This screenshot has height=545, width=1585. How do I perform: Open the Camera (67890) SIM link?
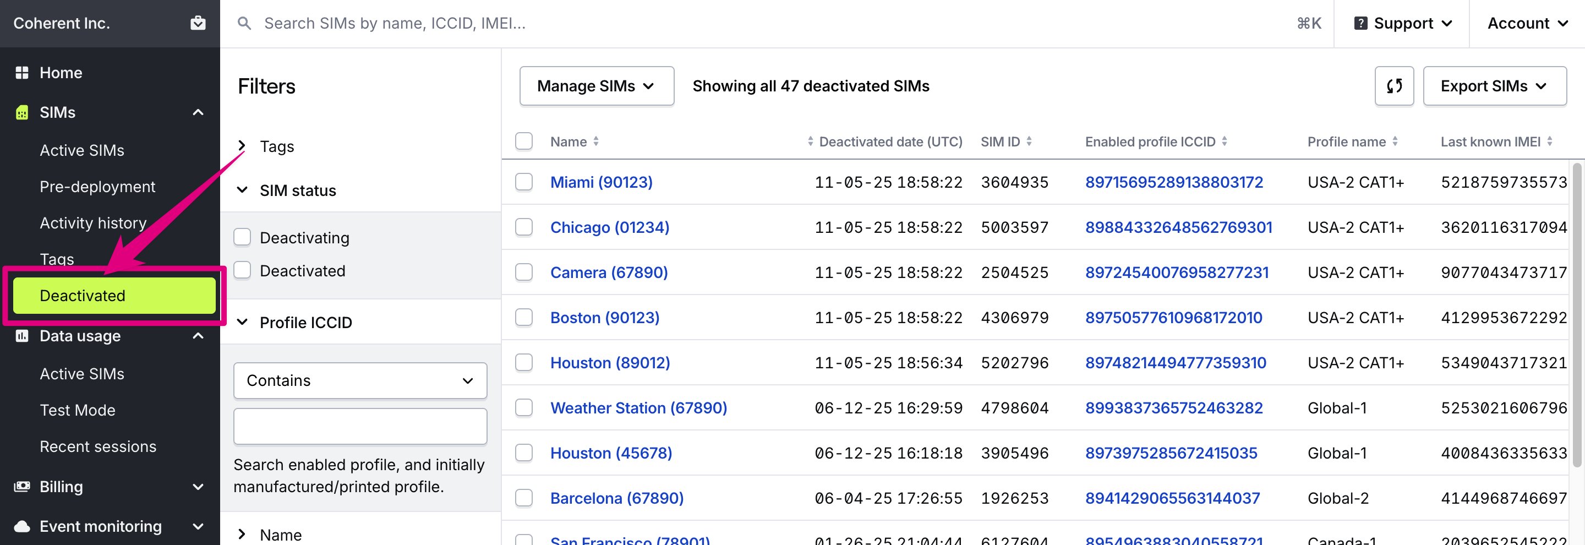coord(609,272)
